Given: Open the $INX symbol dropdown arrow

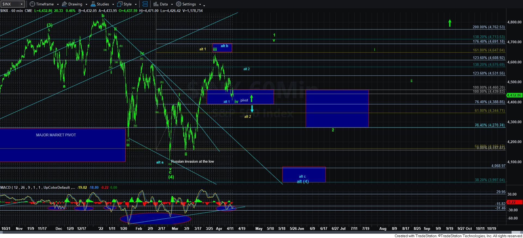Looking at the screenshot, I should click(22, 4).
